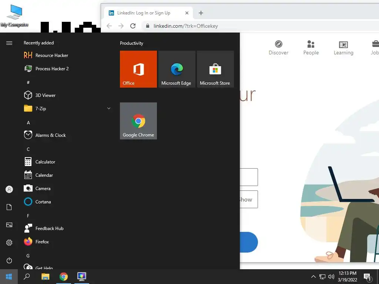The image size is (379, 284).
Task: Expand the Start menu hamburger
Action: [x=9, y=43]
